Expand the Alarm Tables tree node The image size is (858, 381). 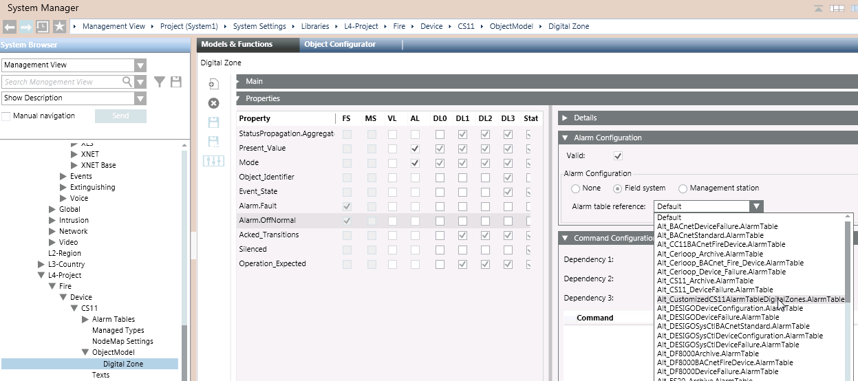click(85, 319)
